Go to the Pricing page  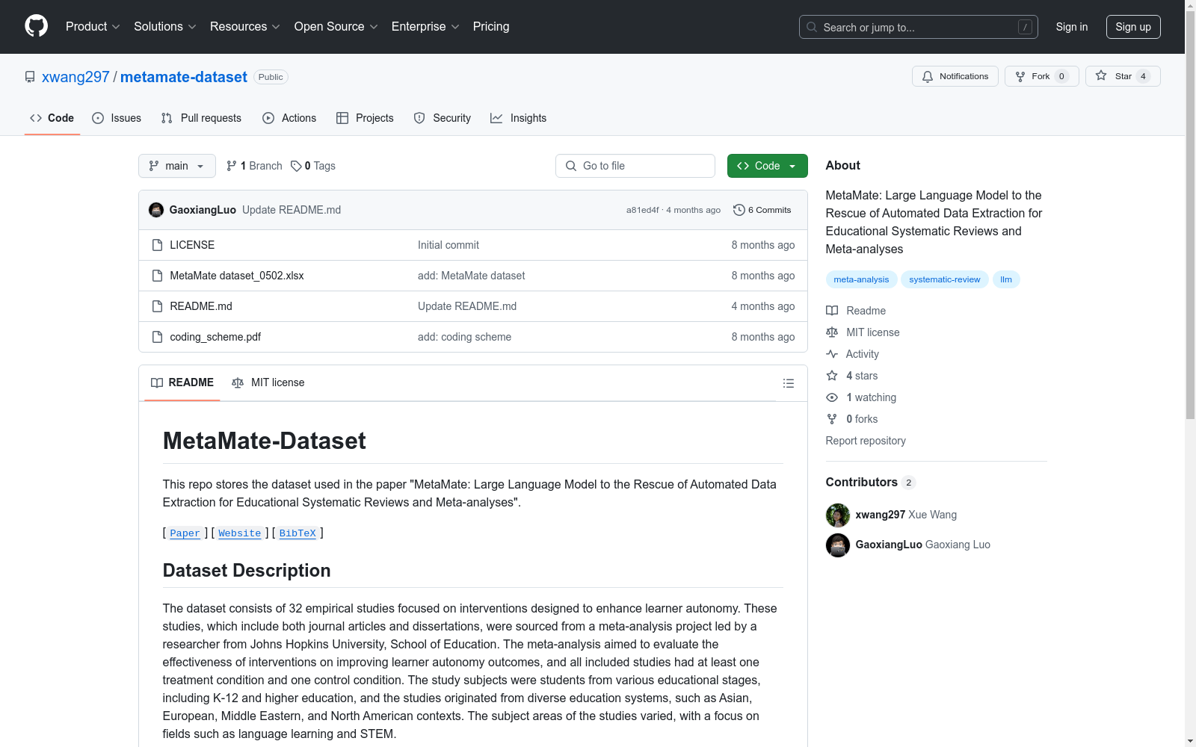pos(491,26)
